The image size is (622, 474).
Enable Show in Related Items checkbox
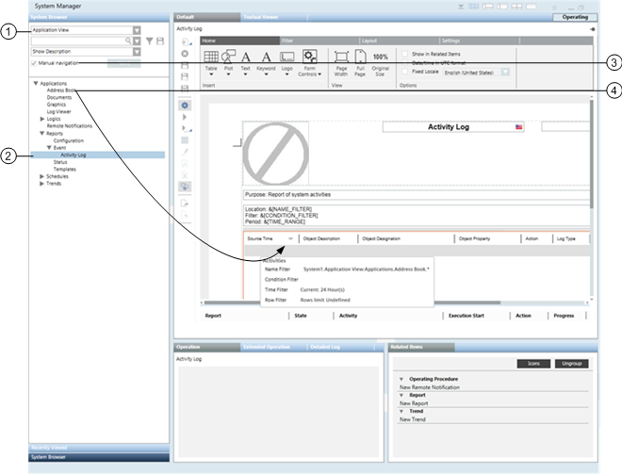(x=405, y=54)
